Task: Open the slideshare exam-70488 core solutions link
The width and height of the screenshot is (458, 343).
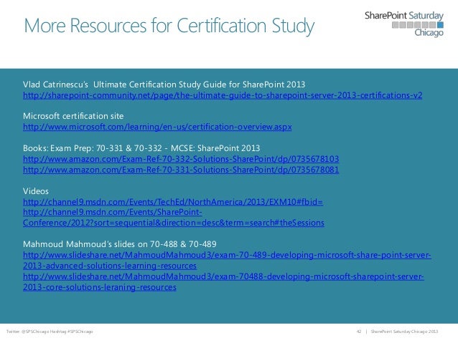Action: 223,282
